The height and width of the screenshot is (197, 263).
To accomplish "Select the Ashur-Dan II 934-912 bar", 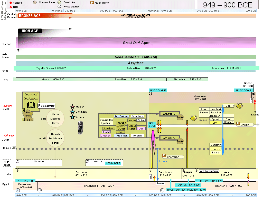I will click(141, 68).
